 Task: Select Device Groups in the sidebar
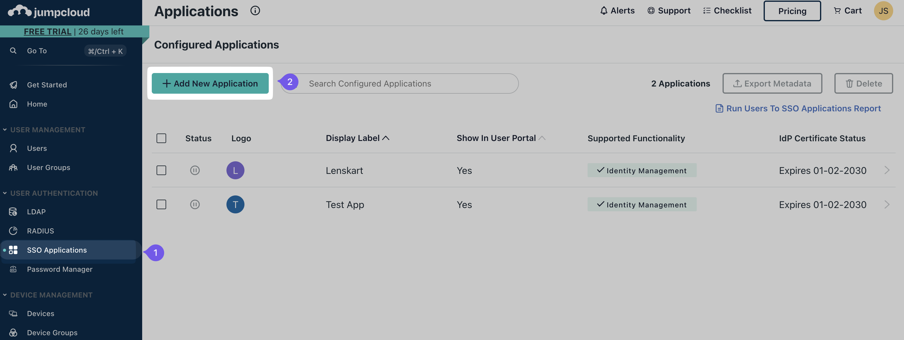52,332
